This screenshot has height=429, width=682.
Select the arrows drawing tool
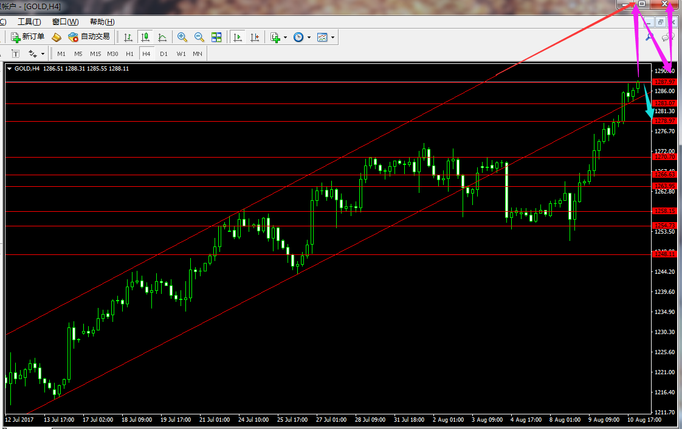pyautogui.click(x=33, y=54)
